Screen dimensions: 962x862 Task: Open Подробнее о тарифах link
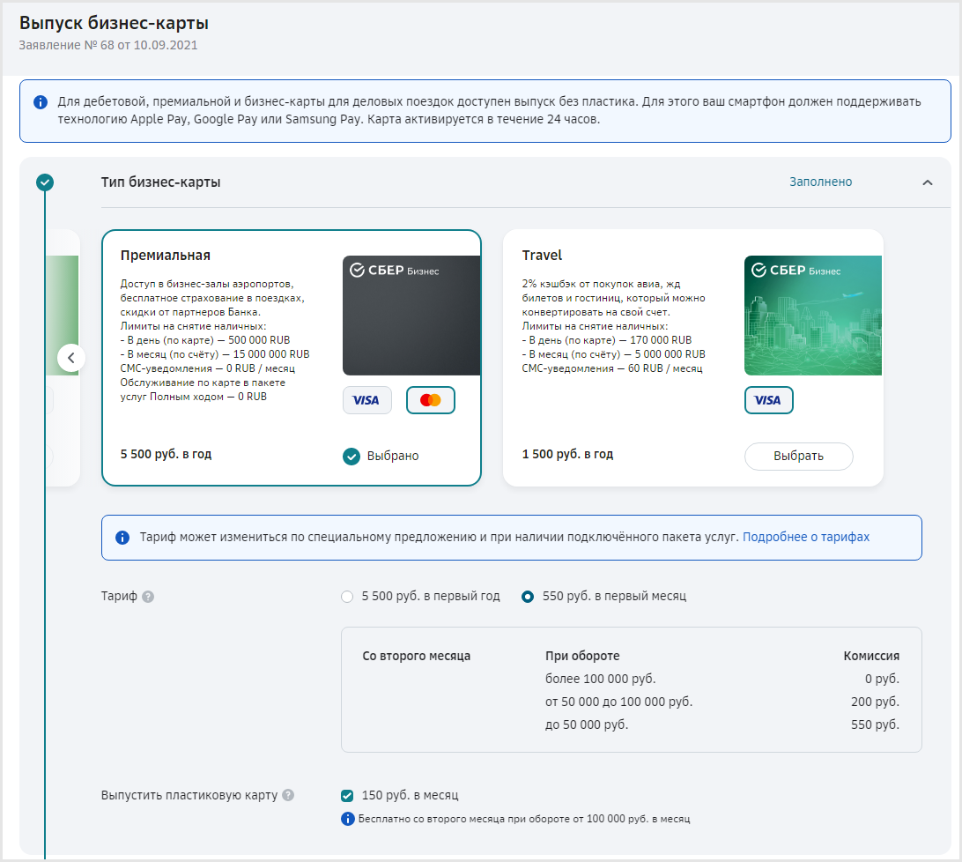point(805,538)
